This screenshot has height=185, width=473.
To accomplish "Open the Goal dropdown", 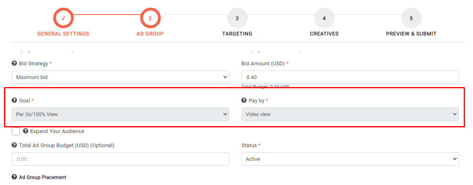I will tap(120, 114).
